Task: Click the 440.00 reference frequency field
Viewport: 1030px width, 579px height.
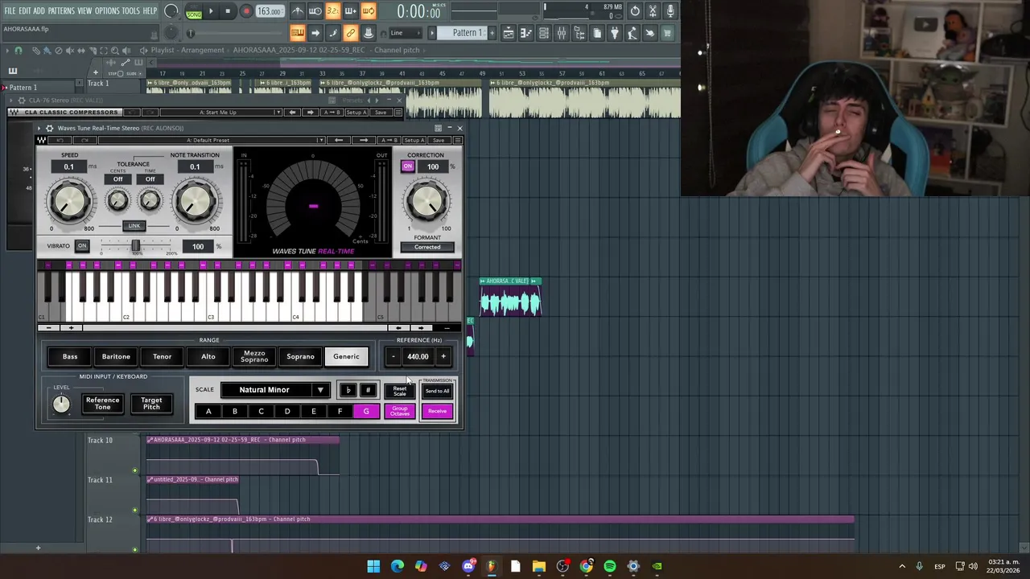Action: click(418, 357)
